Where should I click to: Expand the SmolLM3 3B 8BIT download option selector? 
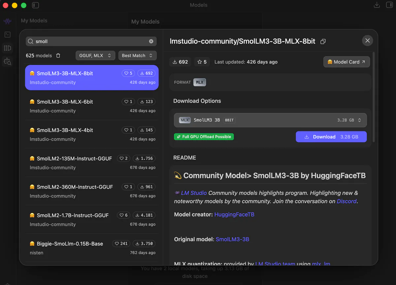coord(270,120)
